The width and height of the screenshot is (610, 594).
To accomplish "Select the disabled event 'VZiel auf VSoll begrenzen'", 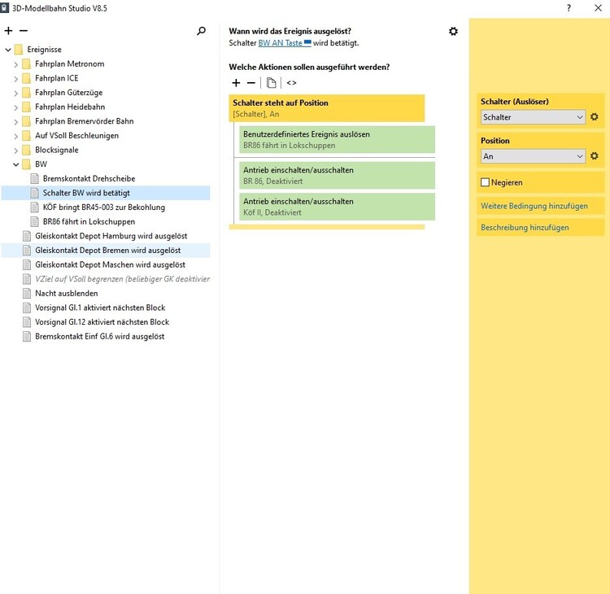I will [x=122, y=279].
